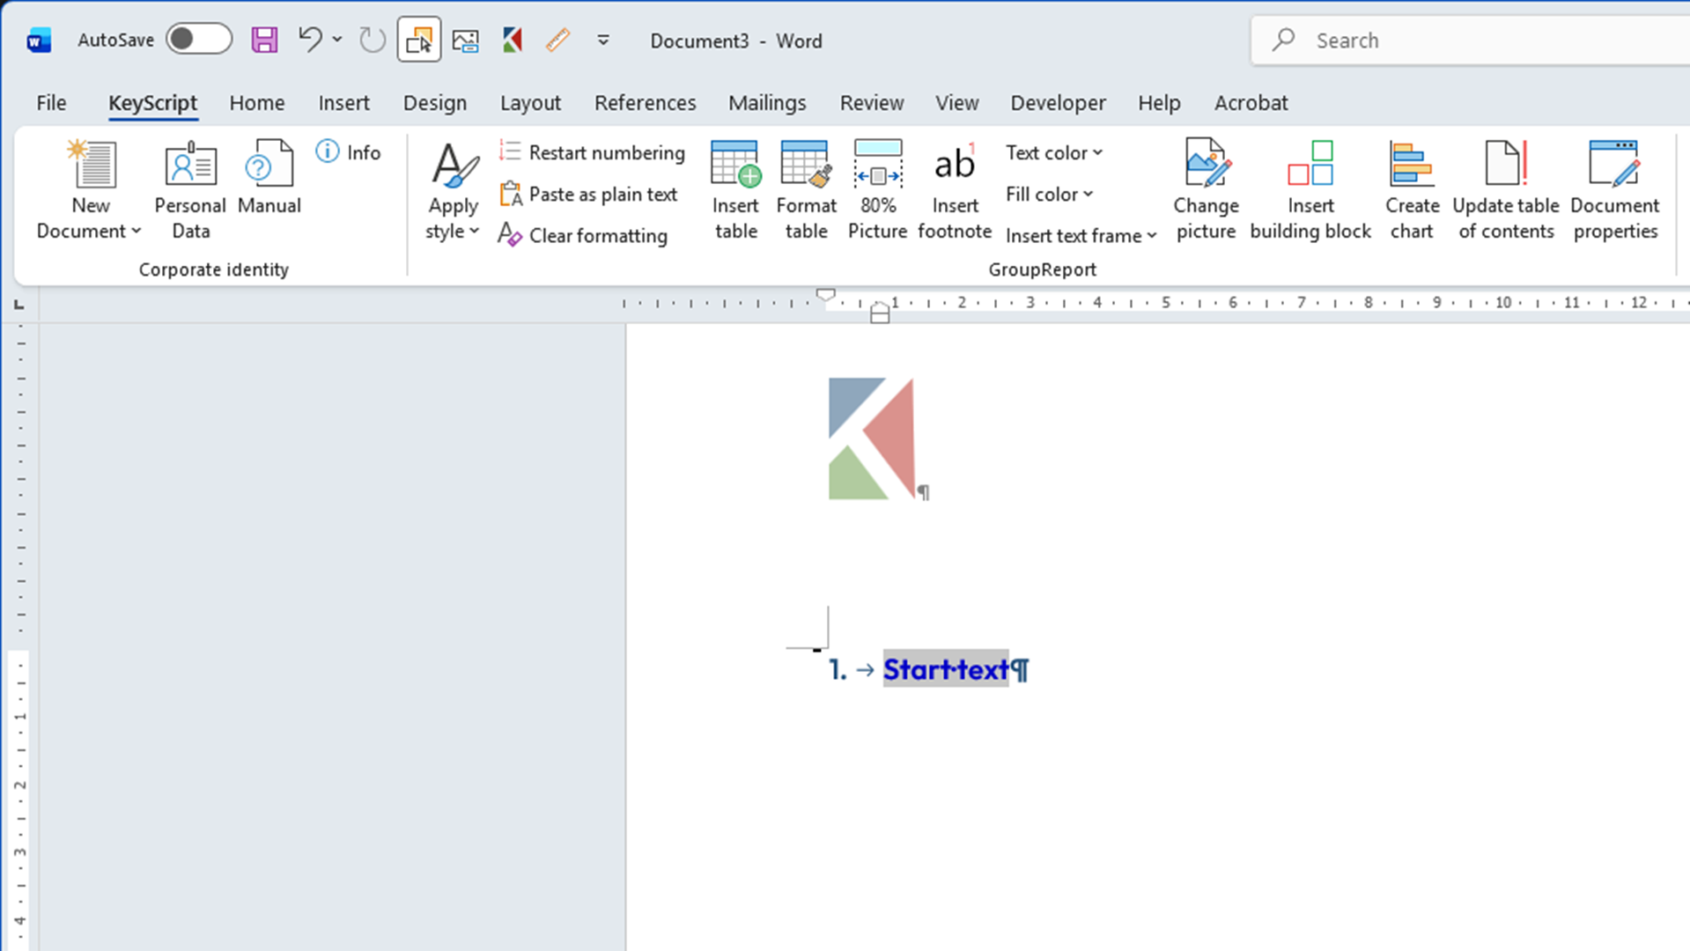Open the Acrobat tab
The height and width of the screenshot is (951, 1690).
(x=1251, y=103)
